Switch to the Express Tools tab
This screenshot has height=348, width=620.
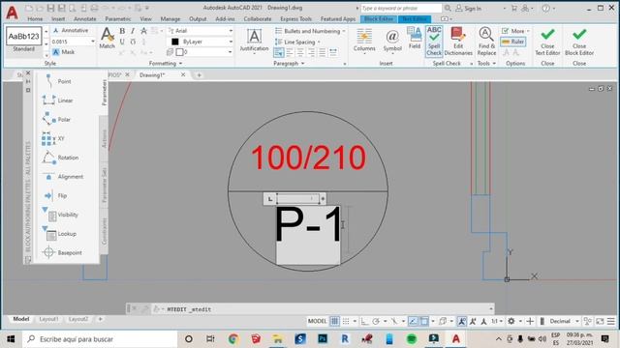(295, 19)
